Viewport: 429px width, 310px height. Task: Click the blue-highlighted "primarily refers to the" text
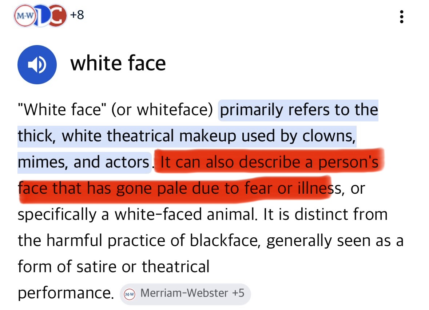298,110
